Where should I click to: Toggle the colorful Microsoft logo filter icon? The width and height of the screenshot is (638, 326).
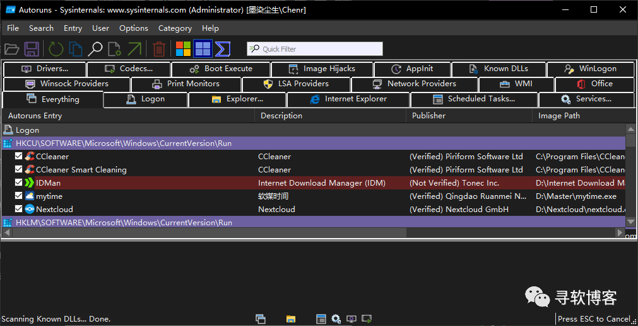(183, 48)
